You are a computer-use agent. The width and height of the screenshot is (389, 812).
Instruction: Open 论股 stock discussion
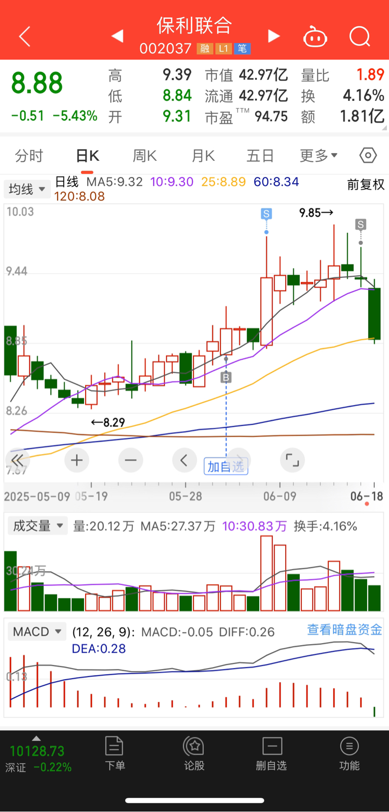pyautogui.click(x=194, y=754)
